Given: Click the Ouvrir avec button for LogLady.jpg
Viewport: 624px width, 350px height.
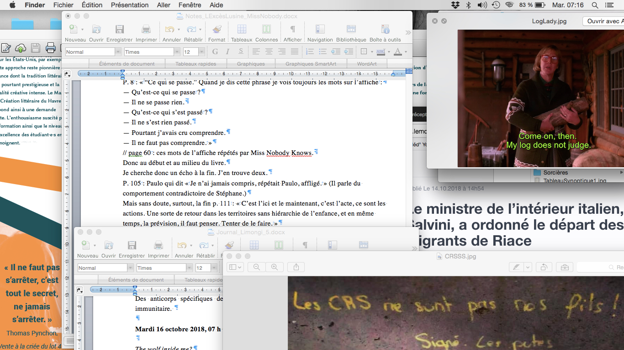Looking at the screenshot, I should [603, 21].
